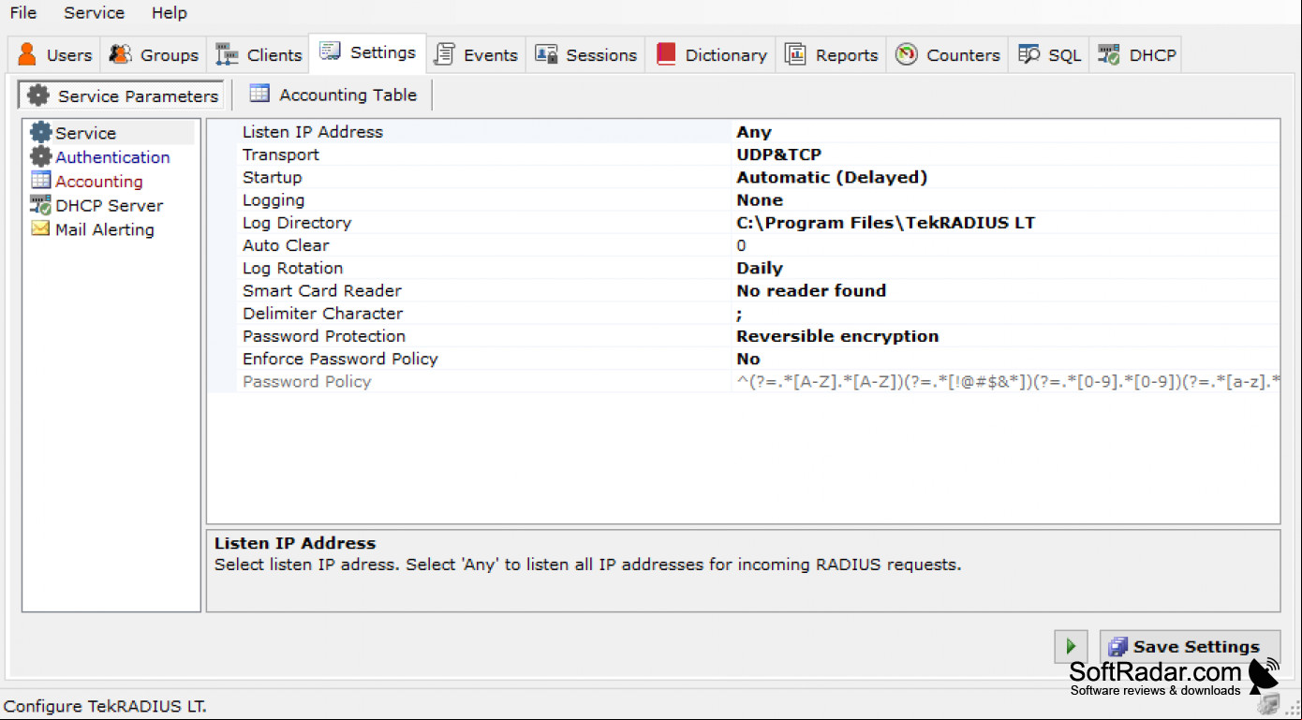The height and width of the screenshot is (720, 1302).
Task: Click the Counters gauge icon
Action: click(x=906, y=54)
